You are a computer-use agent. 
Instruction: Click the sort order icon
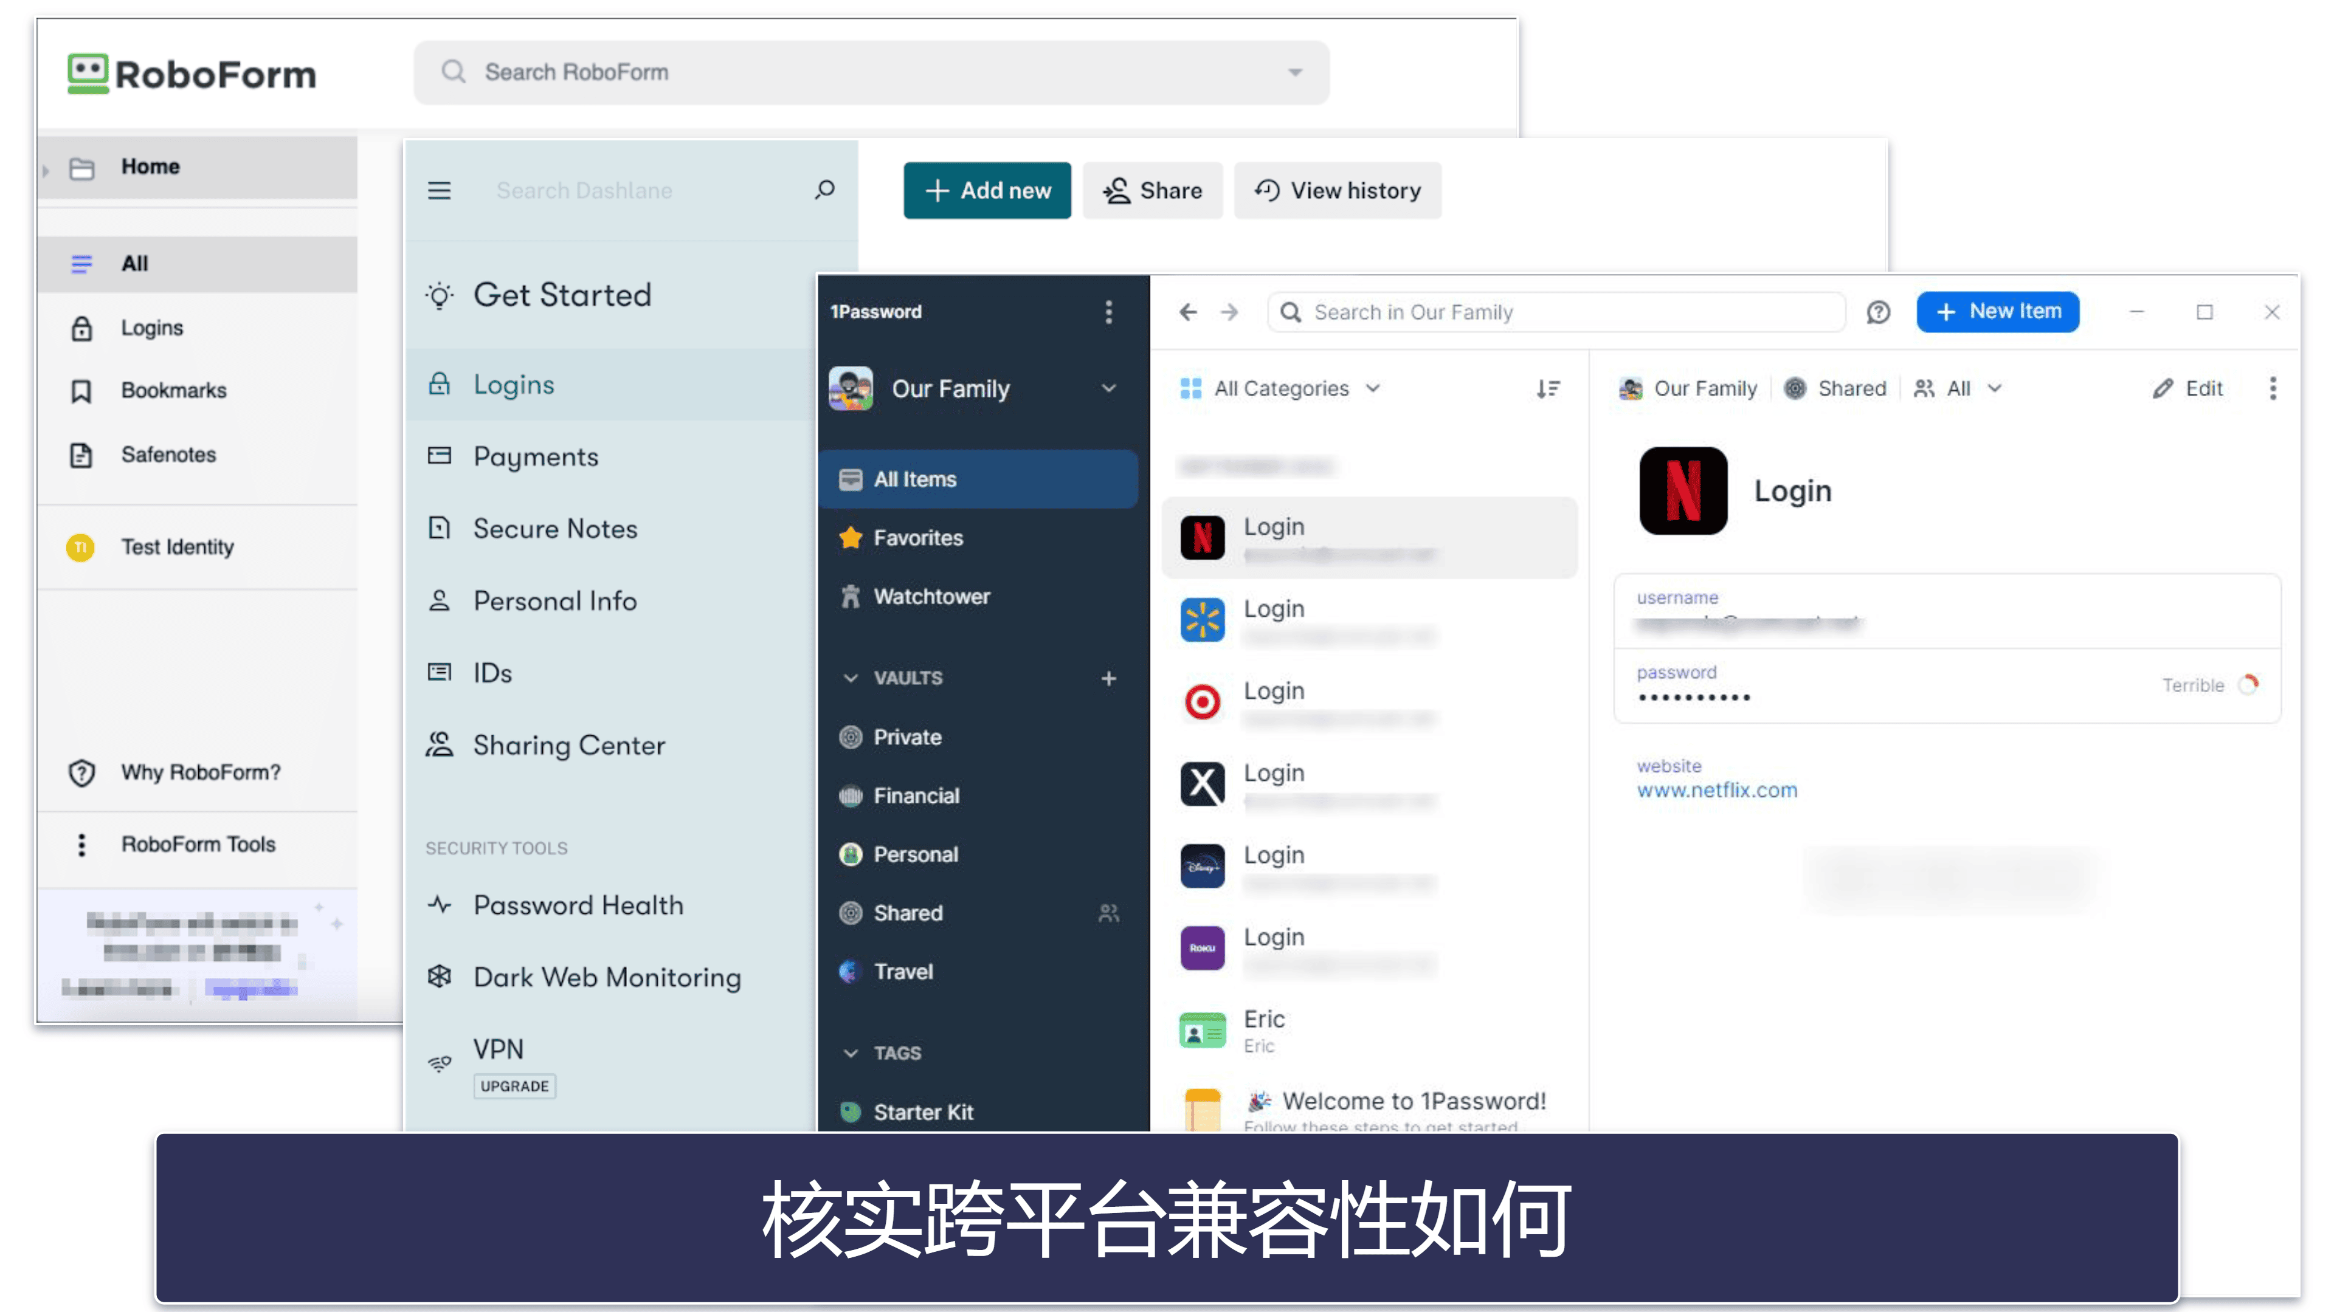pos(1547,388)
